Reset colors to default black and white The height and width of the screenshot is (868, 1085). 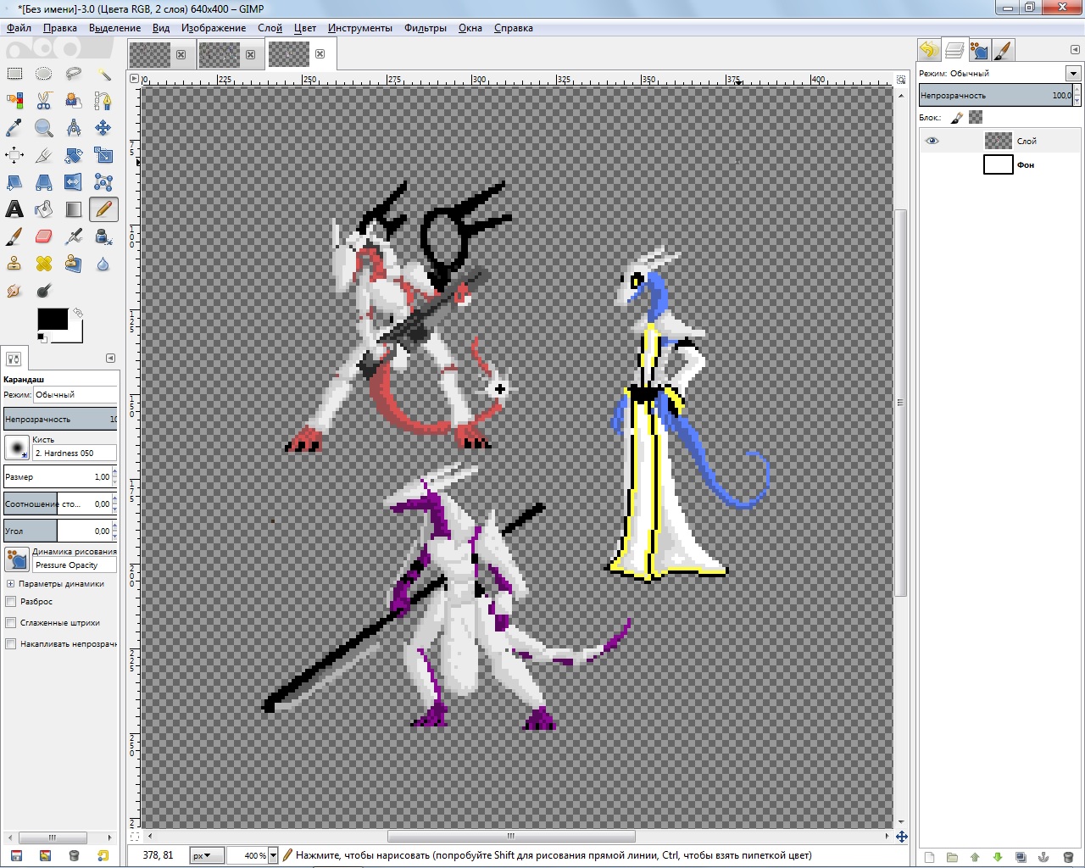click(x=42, y=337)
